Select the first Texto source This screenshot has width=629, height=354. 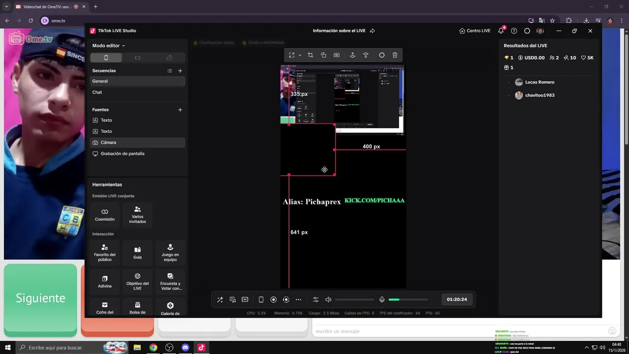click(138, 120)
